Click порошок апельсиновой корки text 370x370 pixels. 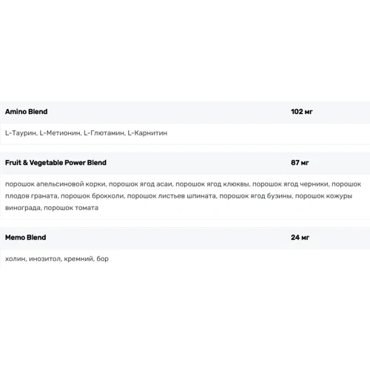[55, 184]
